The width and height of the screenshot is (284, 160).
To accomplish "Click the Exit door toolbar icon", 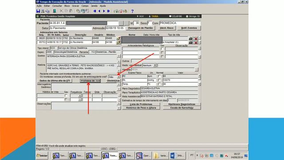I will (55, 11).
